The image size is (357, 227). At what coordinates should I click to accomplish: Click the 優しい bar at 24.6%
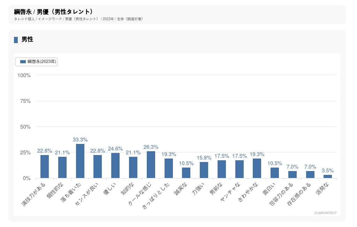pyautogui.click(x=115, y=165)
